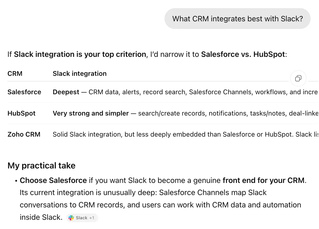Click the bold word Deepest in the table
Image resolution: width=319 pixels, height=229 pixels.
66,92
